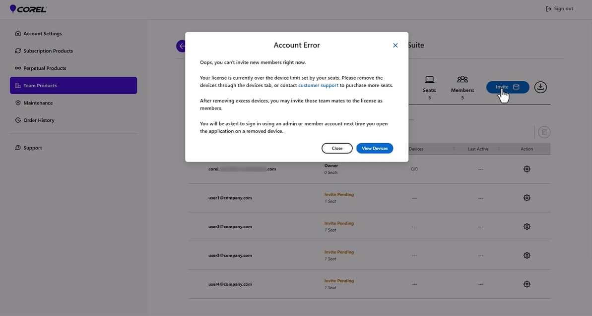Click the people icon above the Members count
The image size is (592, 316).
click(x=462, y=79)
